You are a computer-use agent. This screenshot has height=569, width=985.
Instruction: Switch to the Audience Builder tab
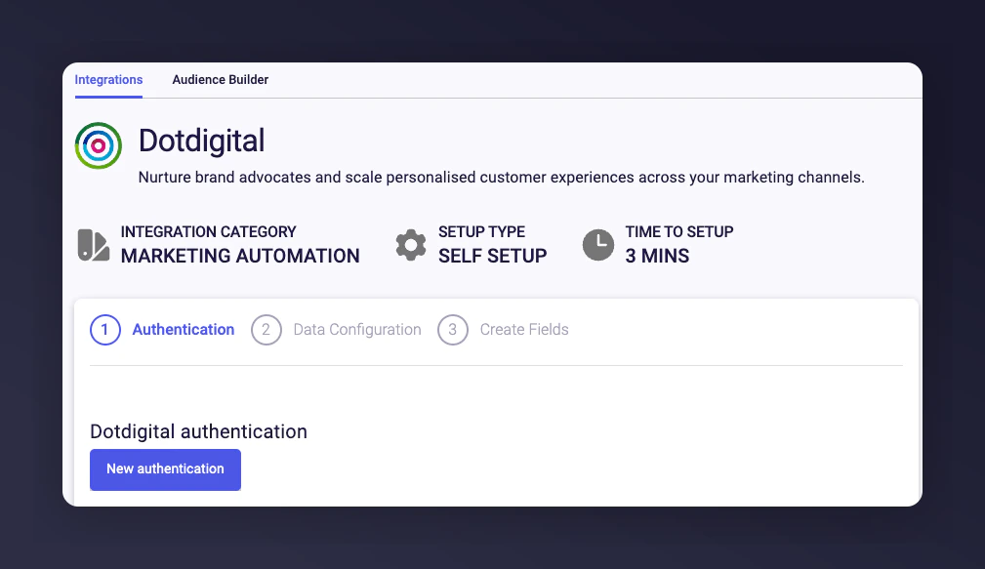click(x=220, y=80)
